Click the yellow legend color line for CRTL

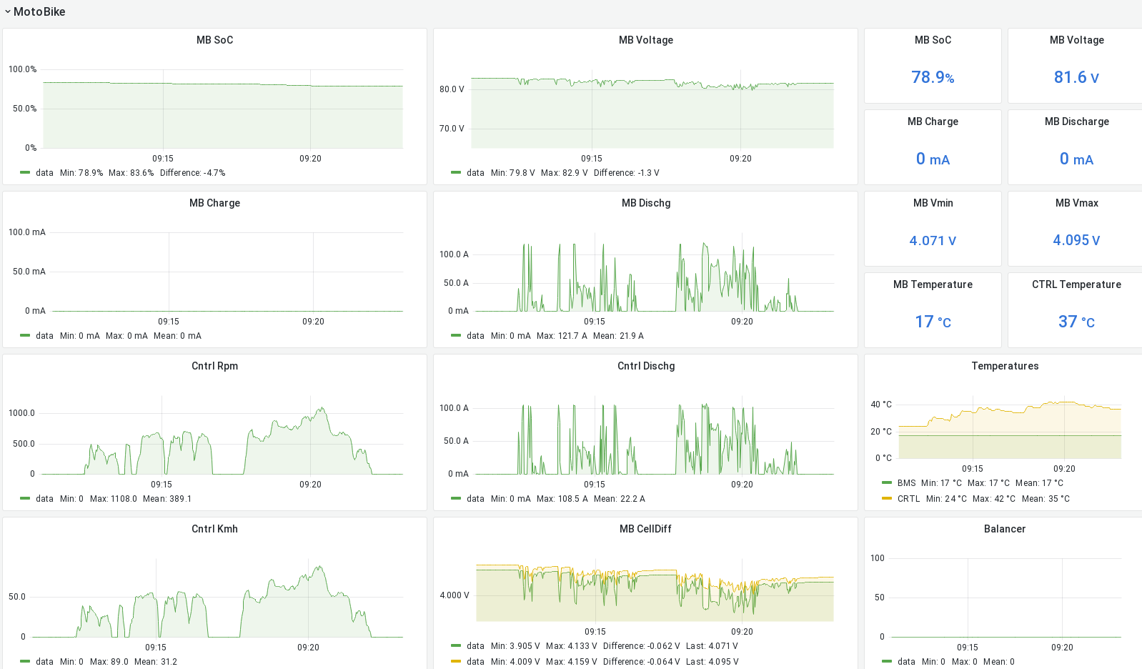click(887, 499)
